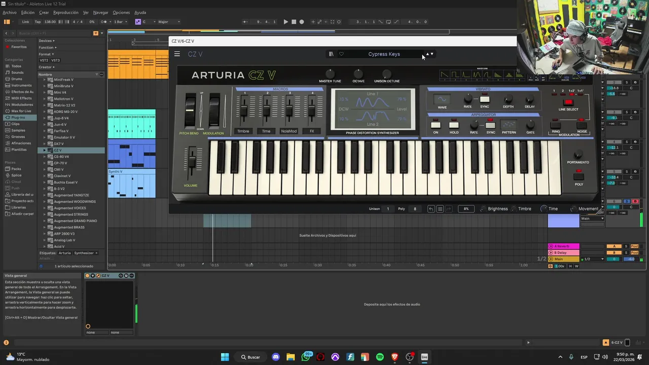Open the Discord taskbar icon
The height and width of the screenshot is (365, 649).
(x=276, y=357)
